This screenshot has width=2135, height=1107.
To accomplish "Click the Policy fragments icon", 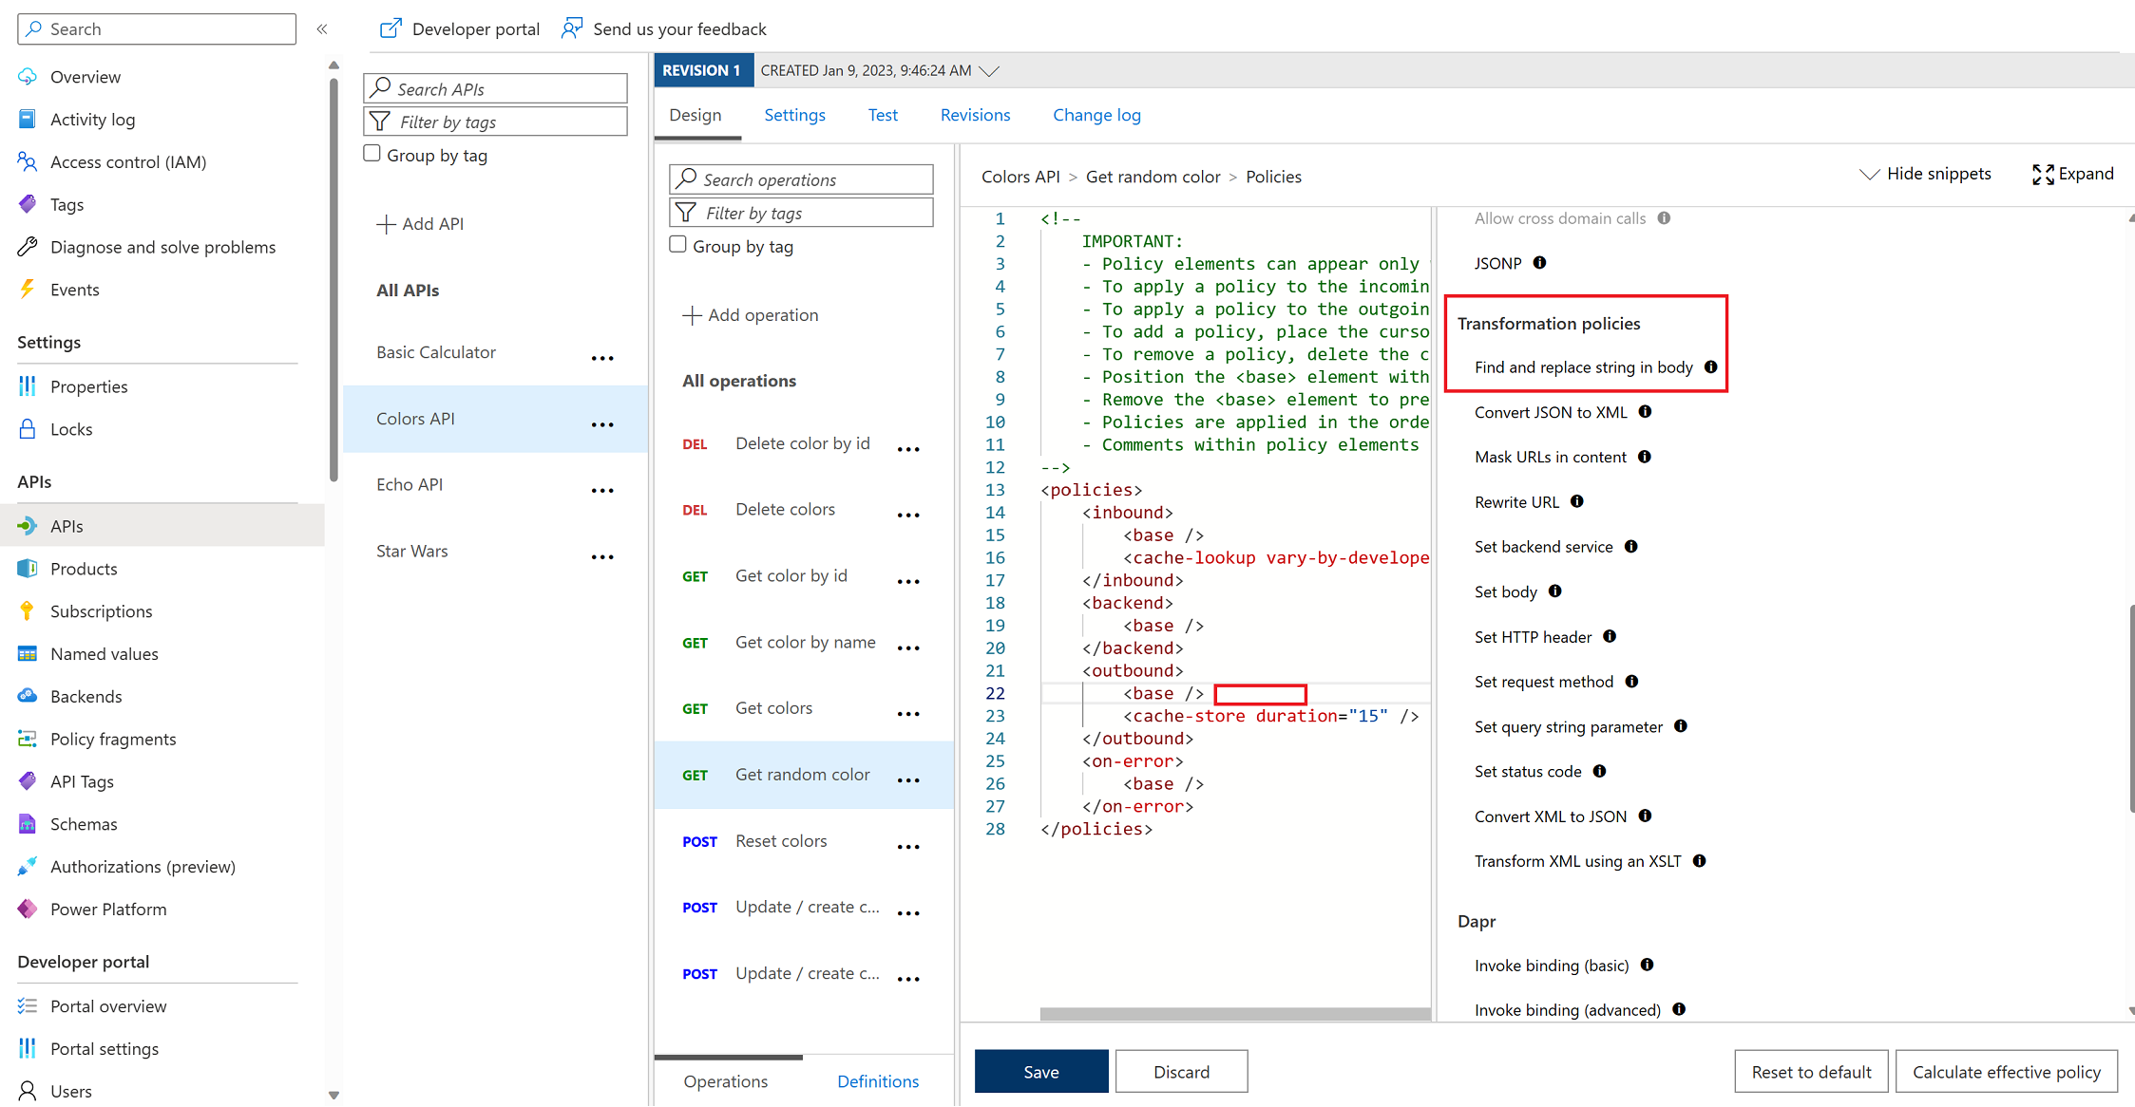I will (28, 738).
